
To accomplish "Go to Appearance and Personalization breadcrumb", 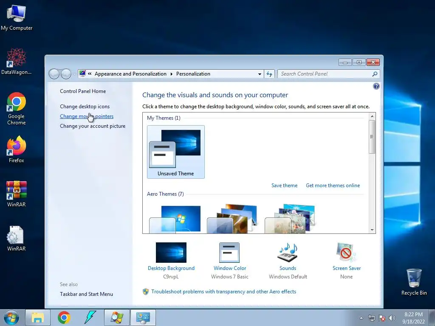I will pyautogui.click(x=130, y=74).
